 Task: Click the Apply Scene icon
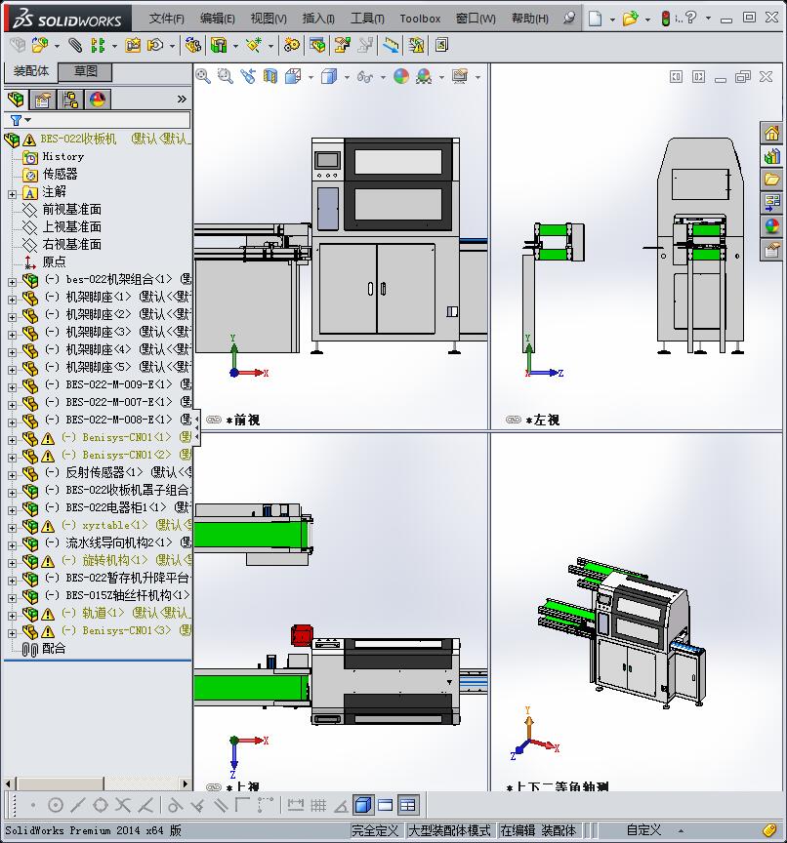coord(425,76)
